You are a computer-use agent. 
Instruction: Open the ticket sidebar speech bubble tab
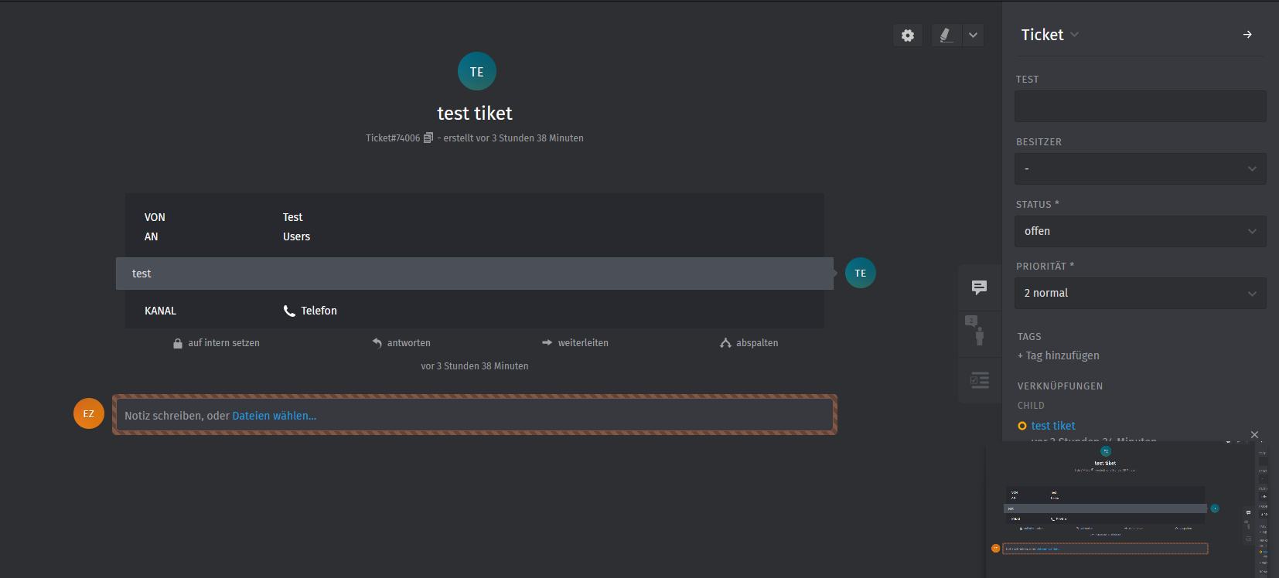[979, 287]
